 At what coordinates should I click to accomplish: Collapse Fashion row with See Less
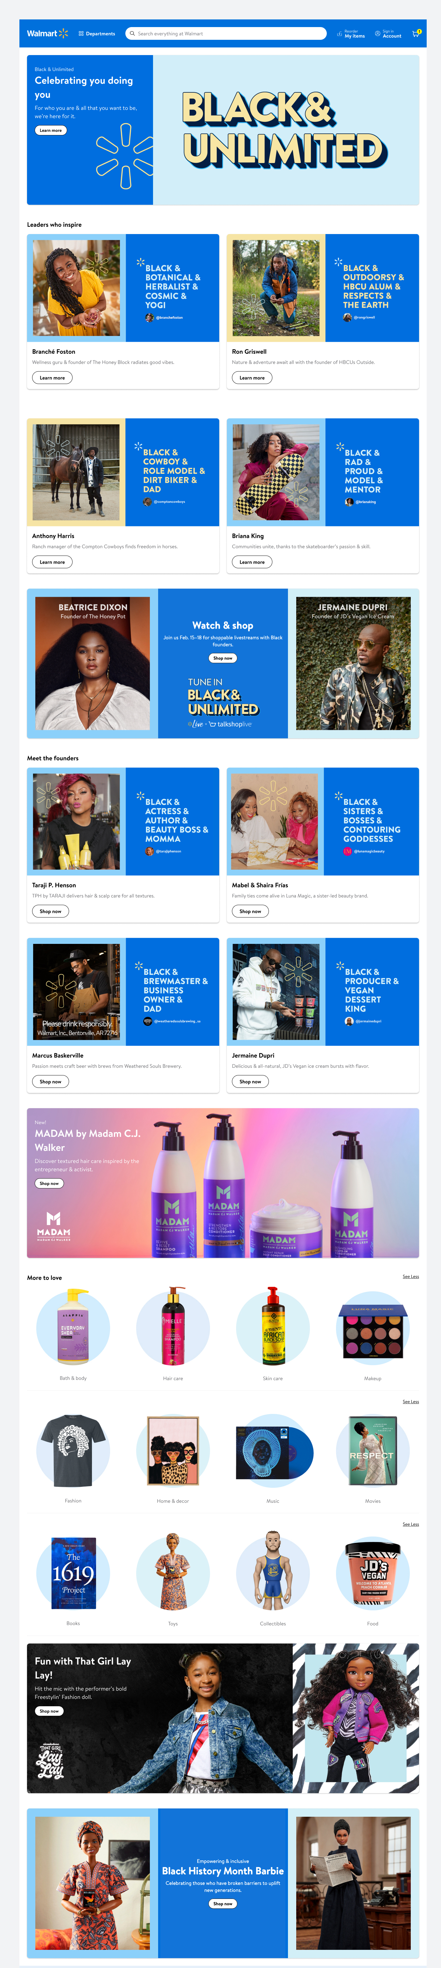(x=410, y=1402)
